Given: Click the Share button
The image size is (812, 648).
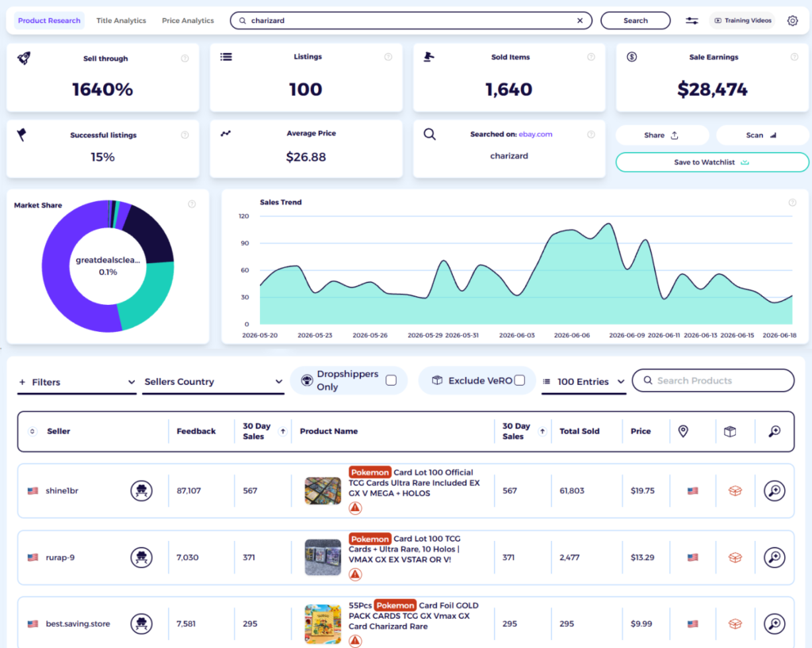Looking at the screenshot, I should click(662, 135).
